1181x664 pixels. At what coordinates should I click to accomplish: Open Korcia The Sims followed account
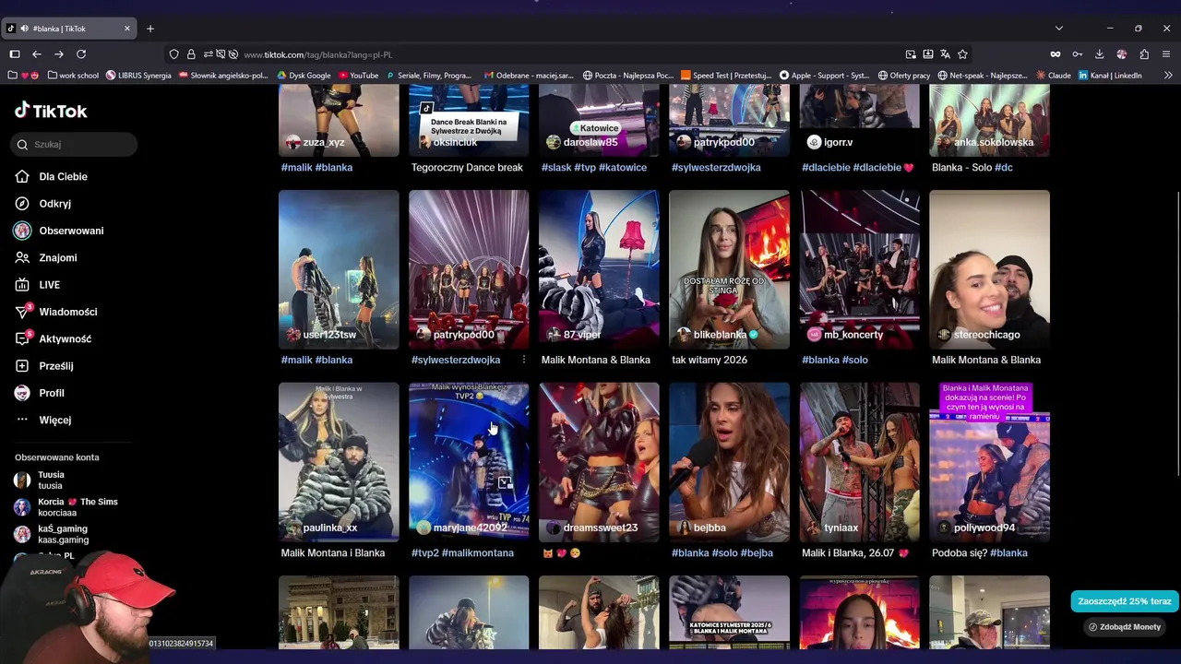78,506
